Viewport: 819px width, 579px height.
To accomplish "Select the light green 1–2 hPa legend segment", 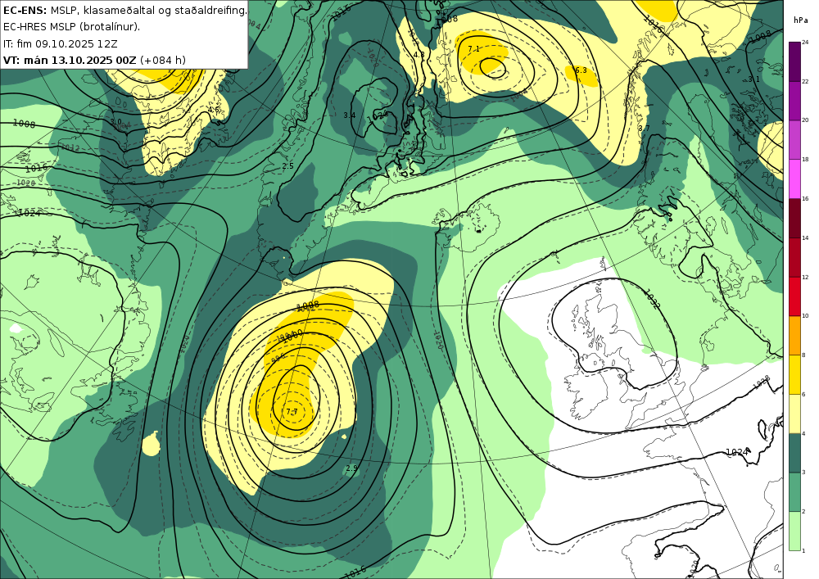I will tap(795, 531).
